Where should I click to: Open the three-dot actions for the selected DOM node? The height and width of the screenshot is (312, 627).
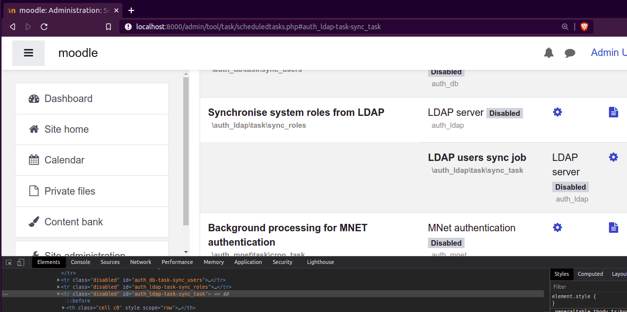pos(5,294)
